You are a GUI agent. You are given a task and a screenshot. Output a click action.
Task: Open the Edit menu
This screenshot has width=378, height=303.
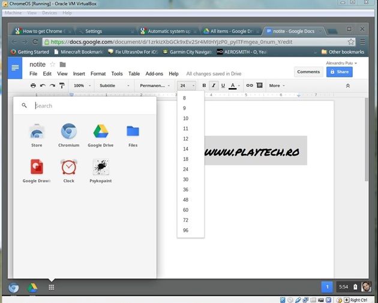(47, 74)
